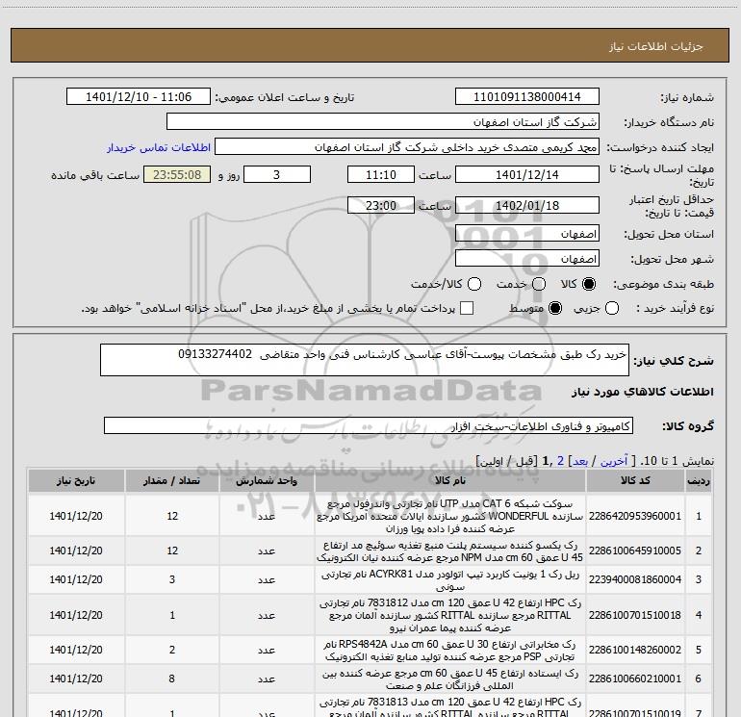
Task: Click the validity time field 23:00
Action: (381, 205)
